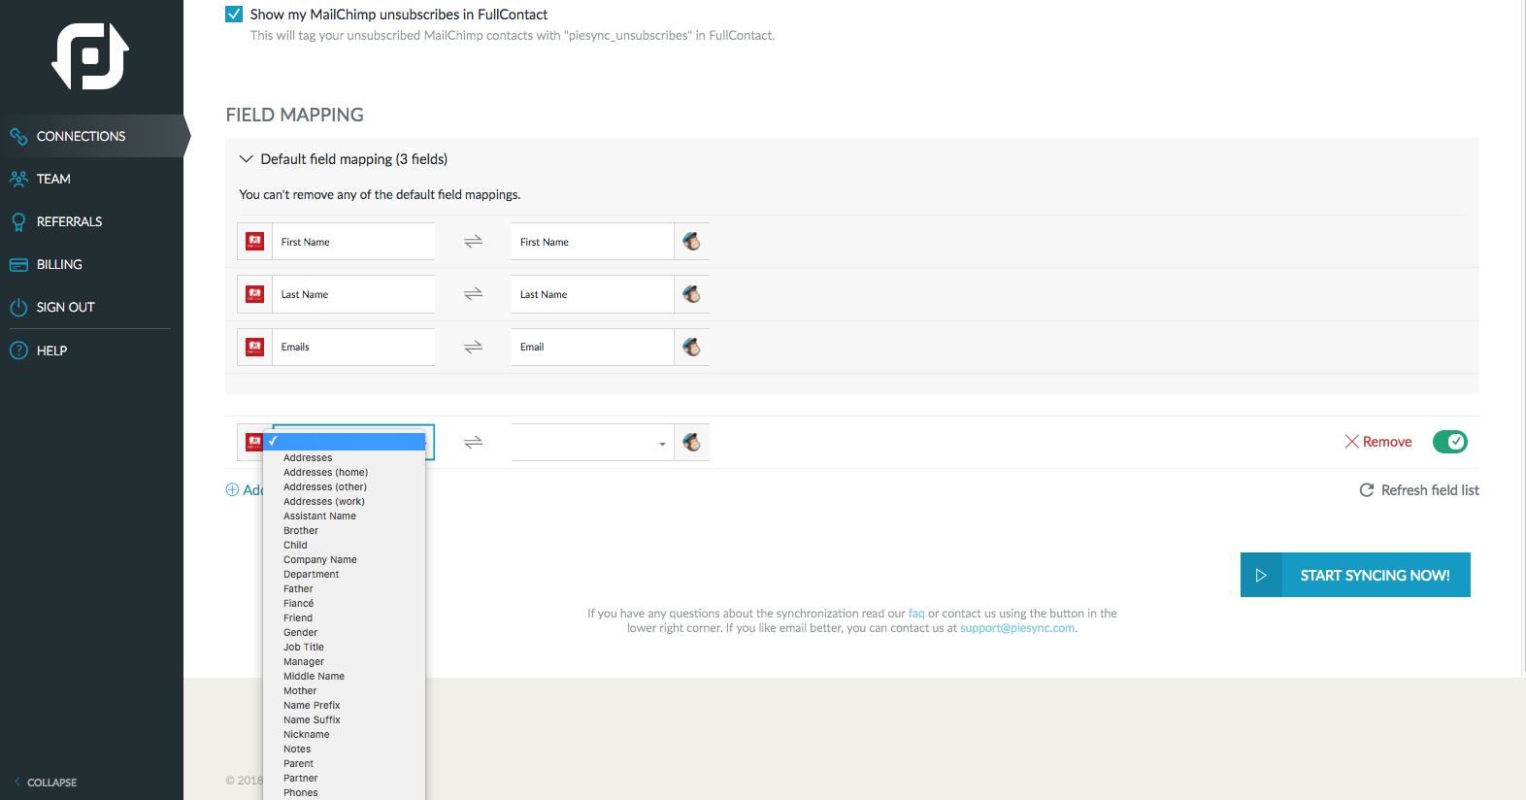Choose Nickname in field list
This screenshot has height=800, width=1526.
345,734
